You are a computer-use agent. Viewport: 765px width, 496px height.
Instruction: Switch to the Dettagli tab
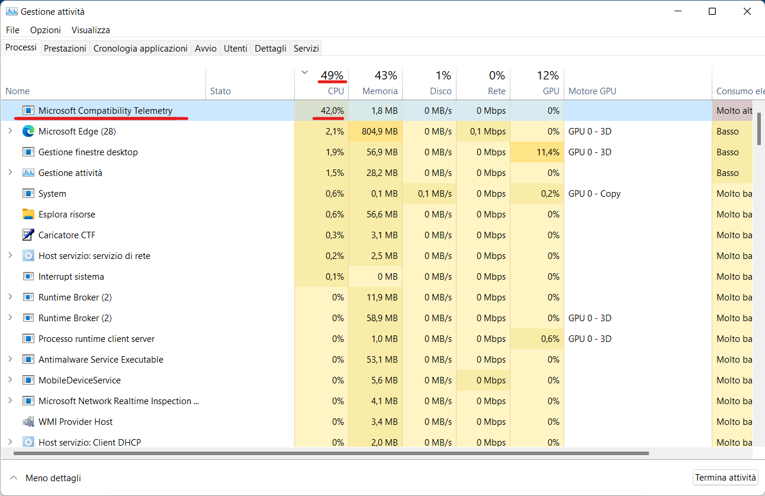[x=271, y=49]
